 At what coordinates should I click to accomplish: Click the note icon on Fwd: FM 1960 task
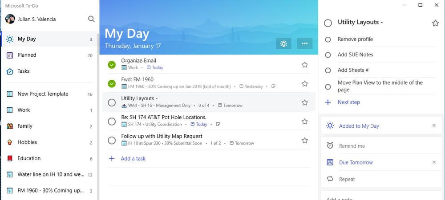(x=273, y=86)
